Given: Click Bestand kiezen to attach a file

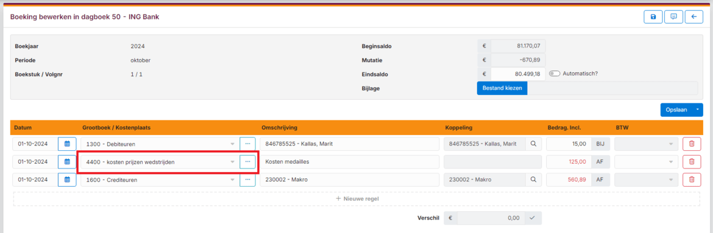Looking at the screenshot, I should (502, 88).
